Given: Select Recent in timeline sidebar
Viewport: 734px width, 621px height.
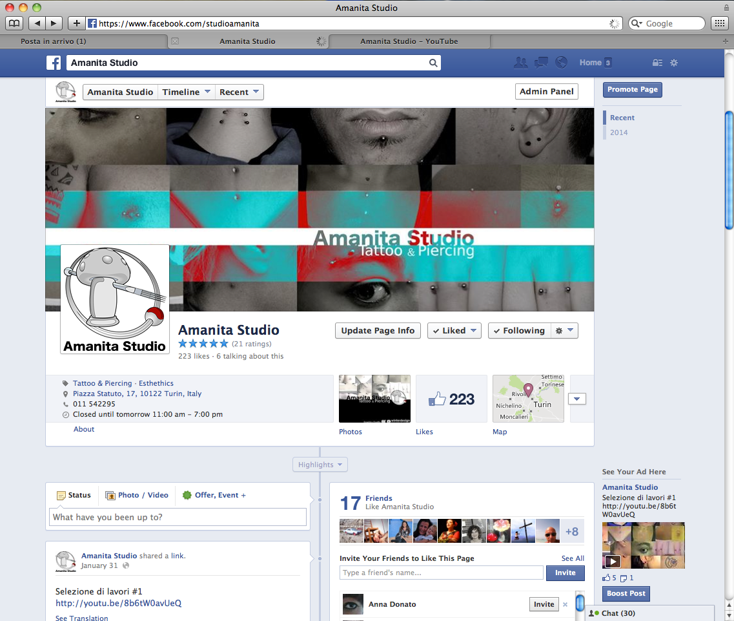Looking at the screenshot, I should [x=622, y=118].
